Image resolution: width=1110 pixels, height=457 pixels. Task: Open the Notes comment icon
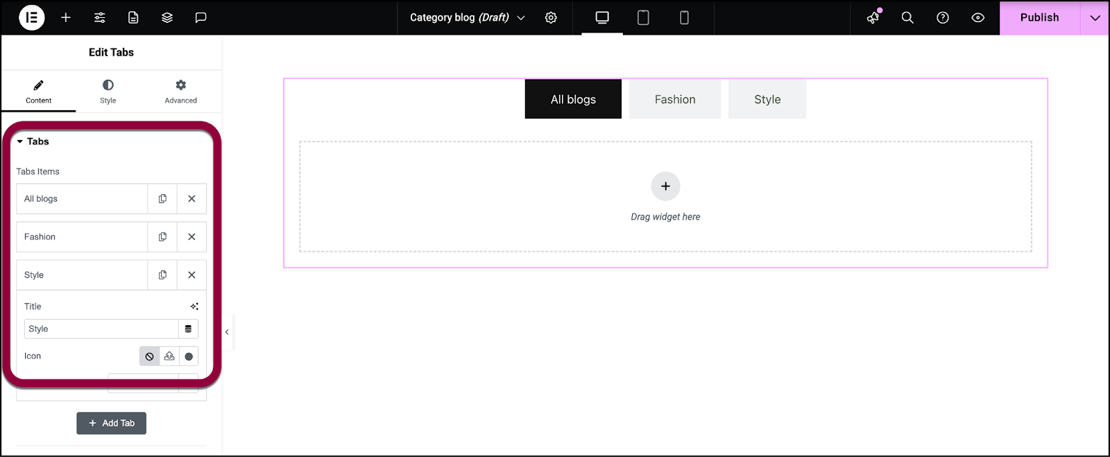pos(200,17)
